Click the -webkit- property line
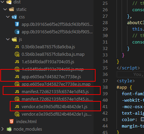This screenshot has height=134, width=144. click(133, 100)
